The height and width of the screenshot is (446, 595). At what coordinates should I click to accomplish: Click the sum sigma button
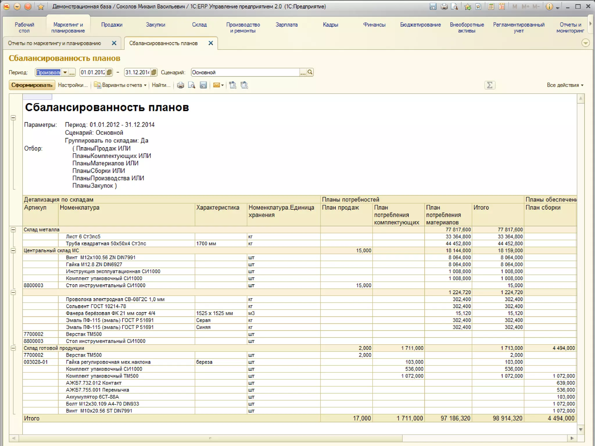pos(490,85)
